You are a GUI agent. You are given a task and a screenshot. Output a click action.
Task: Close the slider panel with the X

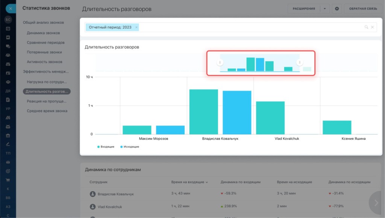click(x=11, y=9)
